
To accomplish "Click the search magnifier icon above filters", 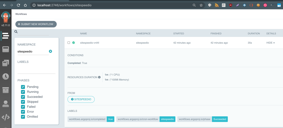I will pyautogui.click(x=16, y=32).
